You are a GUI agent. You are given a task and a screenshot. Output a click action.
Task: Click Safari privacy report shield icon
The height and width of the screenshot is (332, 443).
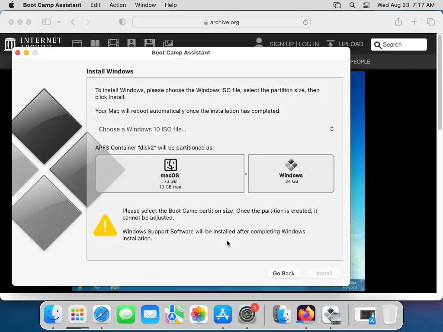pos(122,22)
